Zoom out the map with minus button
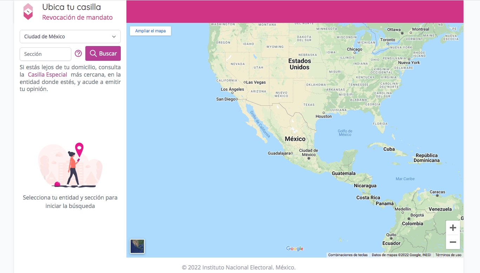 (453, 242)
